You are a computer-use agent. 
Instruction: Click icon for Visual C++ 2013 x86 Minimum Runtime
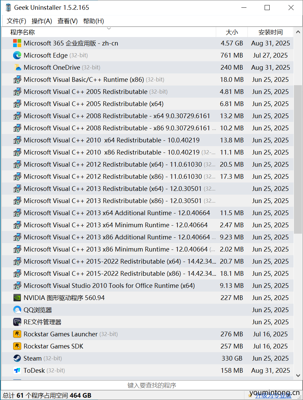[17, 249]
